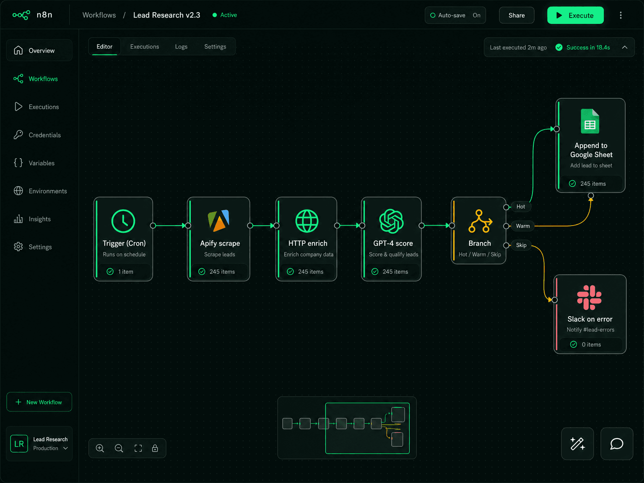Select the Workflows sidebar icon
This screenshot has height=483, width=644.
(18, 78)
